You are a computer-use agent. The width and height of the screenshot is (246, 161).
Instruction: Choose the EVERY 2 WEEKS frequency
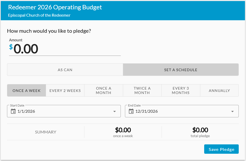click(x=65, y=91)
